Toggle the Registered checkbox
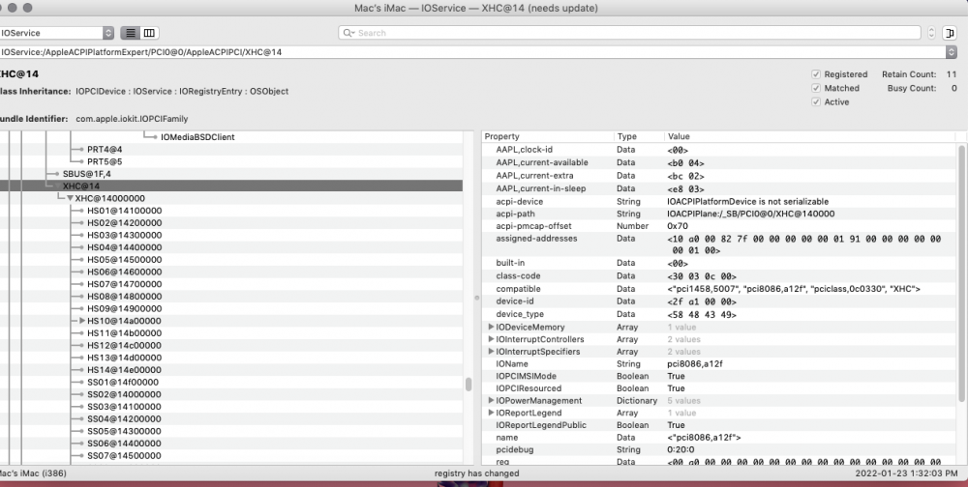This screenshot has width=968, height=487. 815,74
